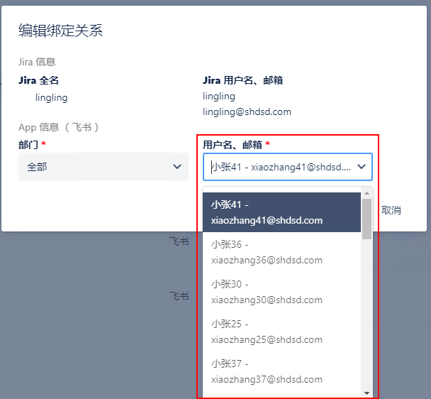Viewport: 431px width, 399px height.
Task: Click the chevron arrow in 部门 selector
Action: coord(177,167)
